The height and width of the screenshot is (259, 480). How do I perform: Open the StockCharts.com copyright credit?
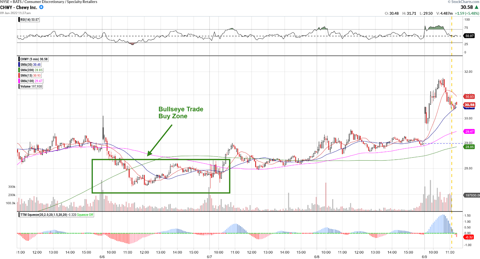pos(463,2)
